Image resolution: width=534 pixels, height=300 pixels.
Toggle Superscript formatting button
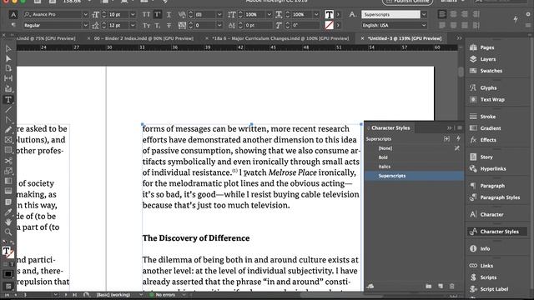158,14
